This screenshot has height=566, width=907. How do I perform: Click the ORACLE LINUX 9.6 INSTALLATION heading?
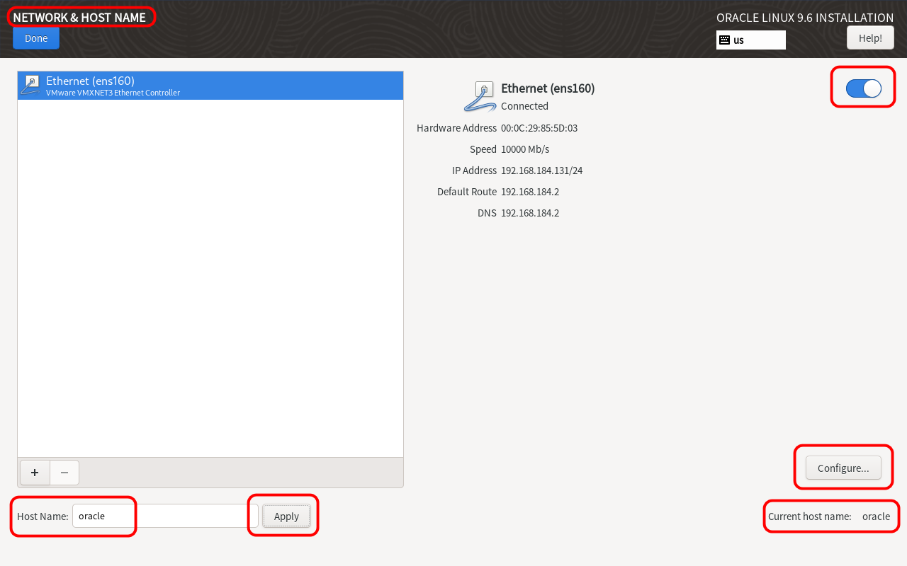pyautogui.click(x=805, y=18)
